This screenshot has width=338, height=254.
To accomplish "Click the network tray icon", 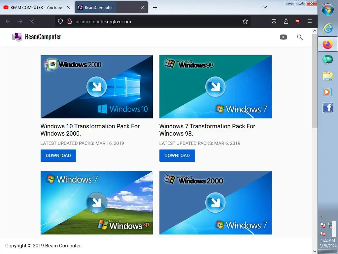I will (330, 225).
